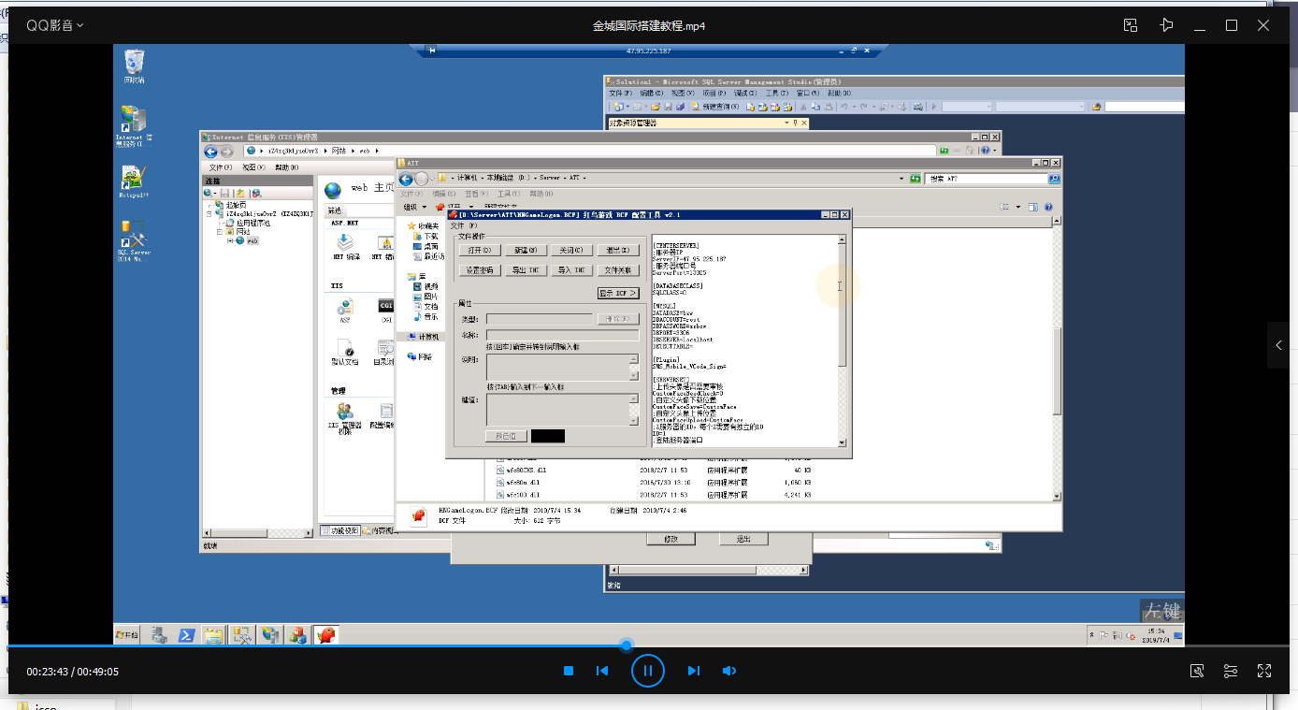The width and height of the screenshot is (1298, 710).
Task: Open the PowerShell taskbar icon
Action: 186,635
